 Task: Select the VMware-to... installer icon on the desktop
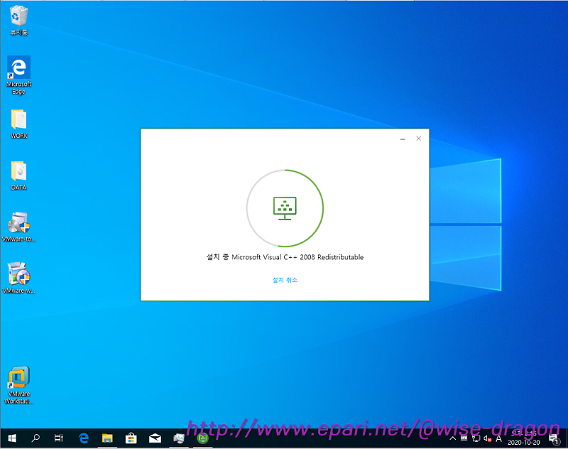pyautogui.click(x=18, y=227)
